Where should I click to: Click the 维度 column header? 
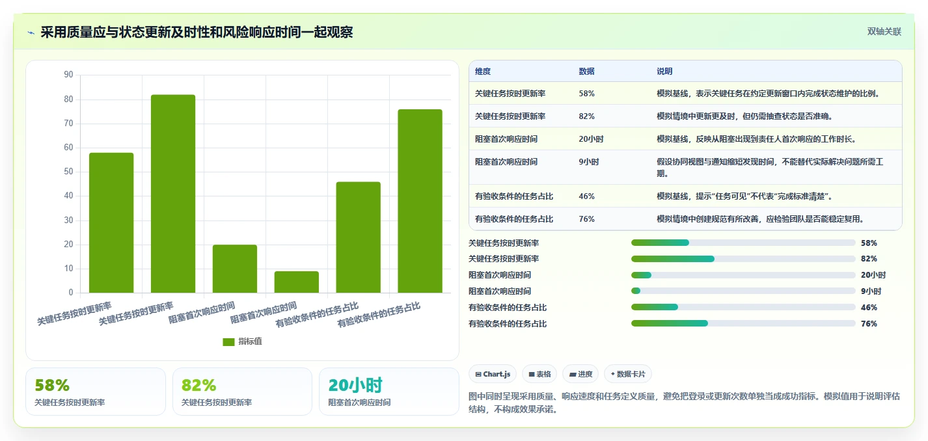483,71
